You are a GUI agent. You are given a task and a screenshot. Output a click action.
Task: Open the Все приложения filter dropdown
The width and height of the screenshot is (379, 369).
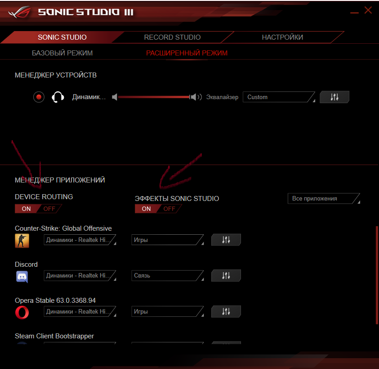324,198
